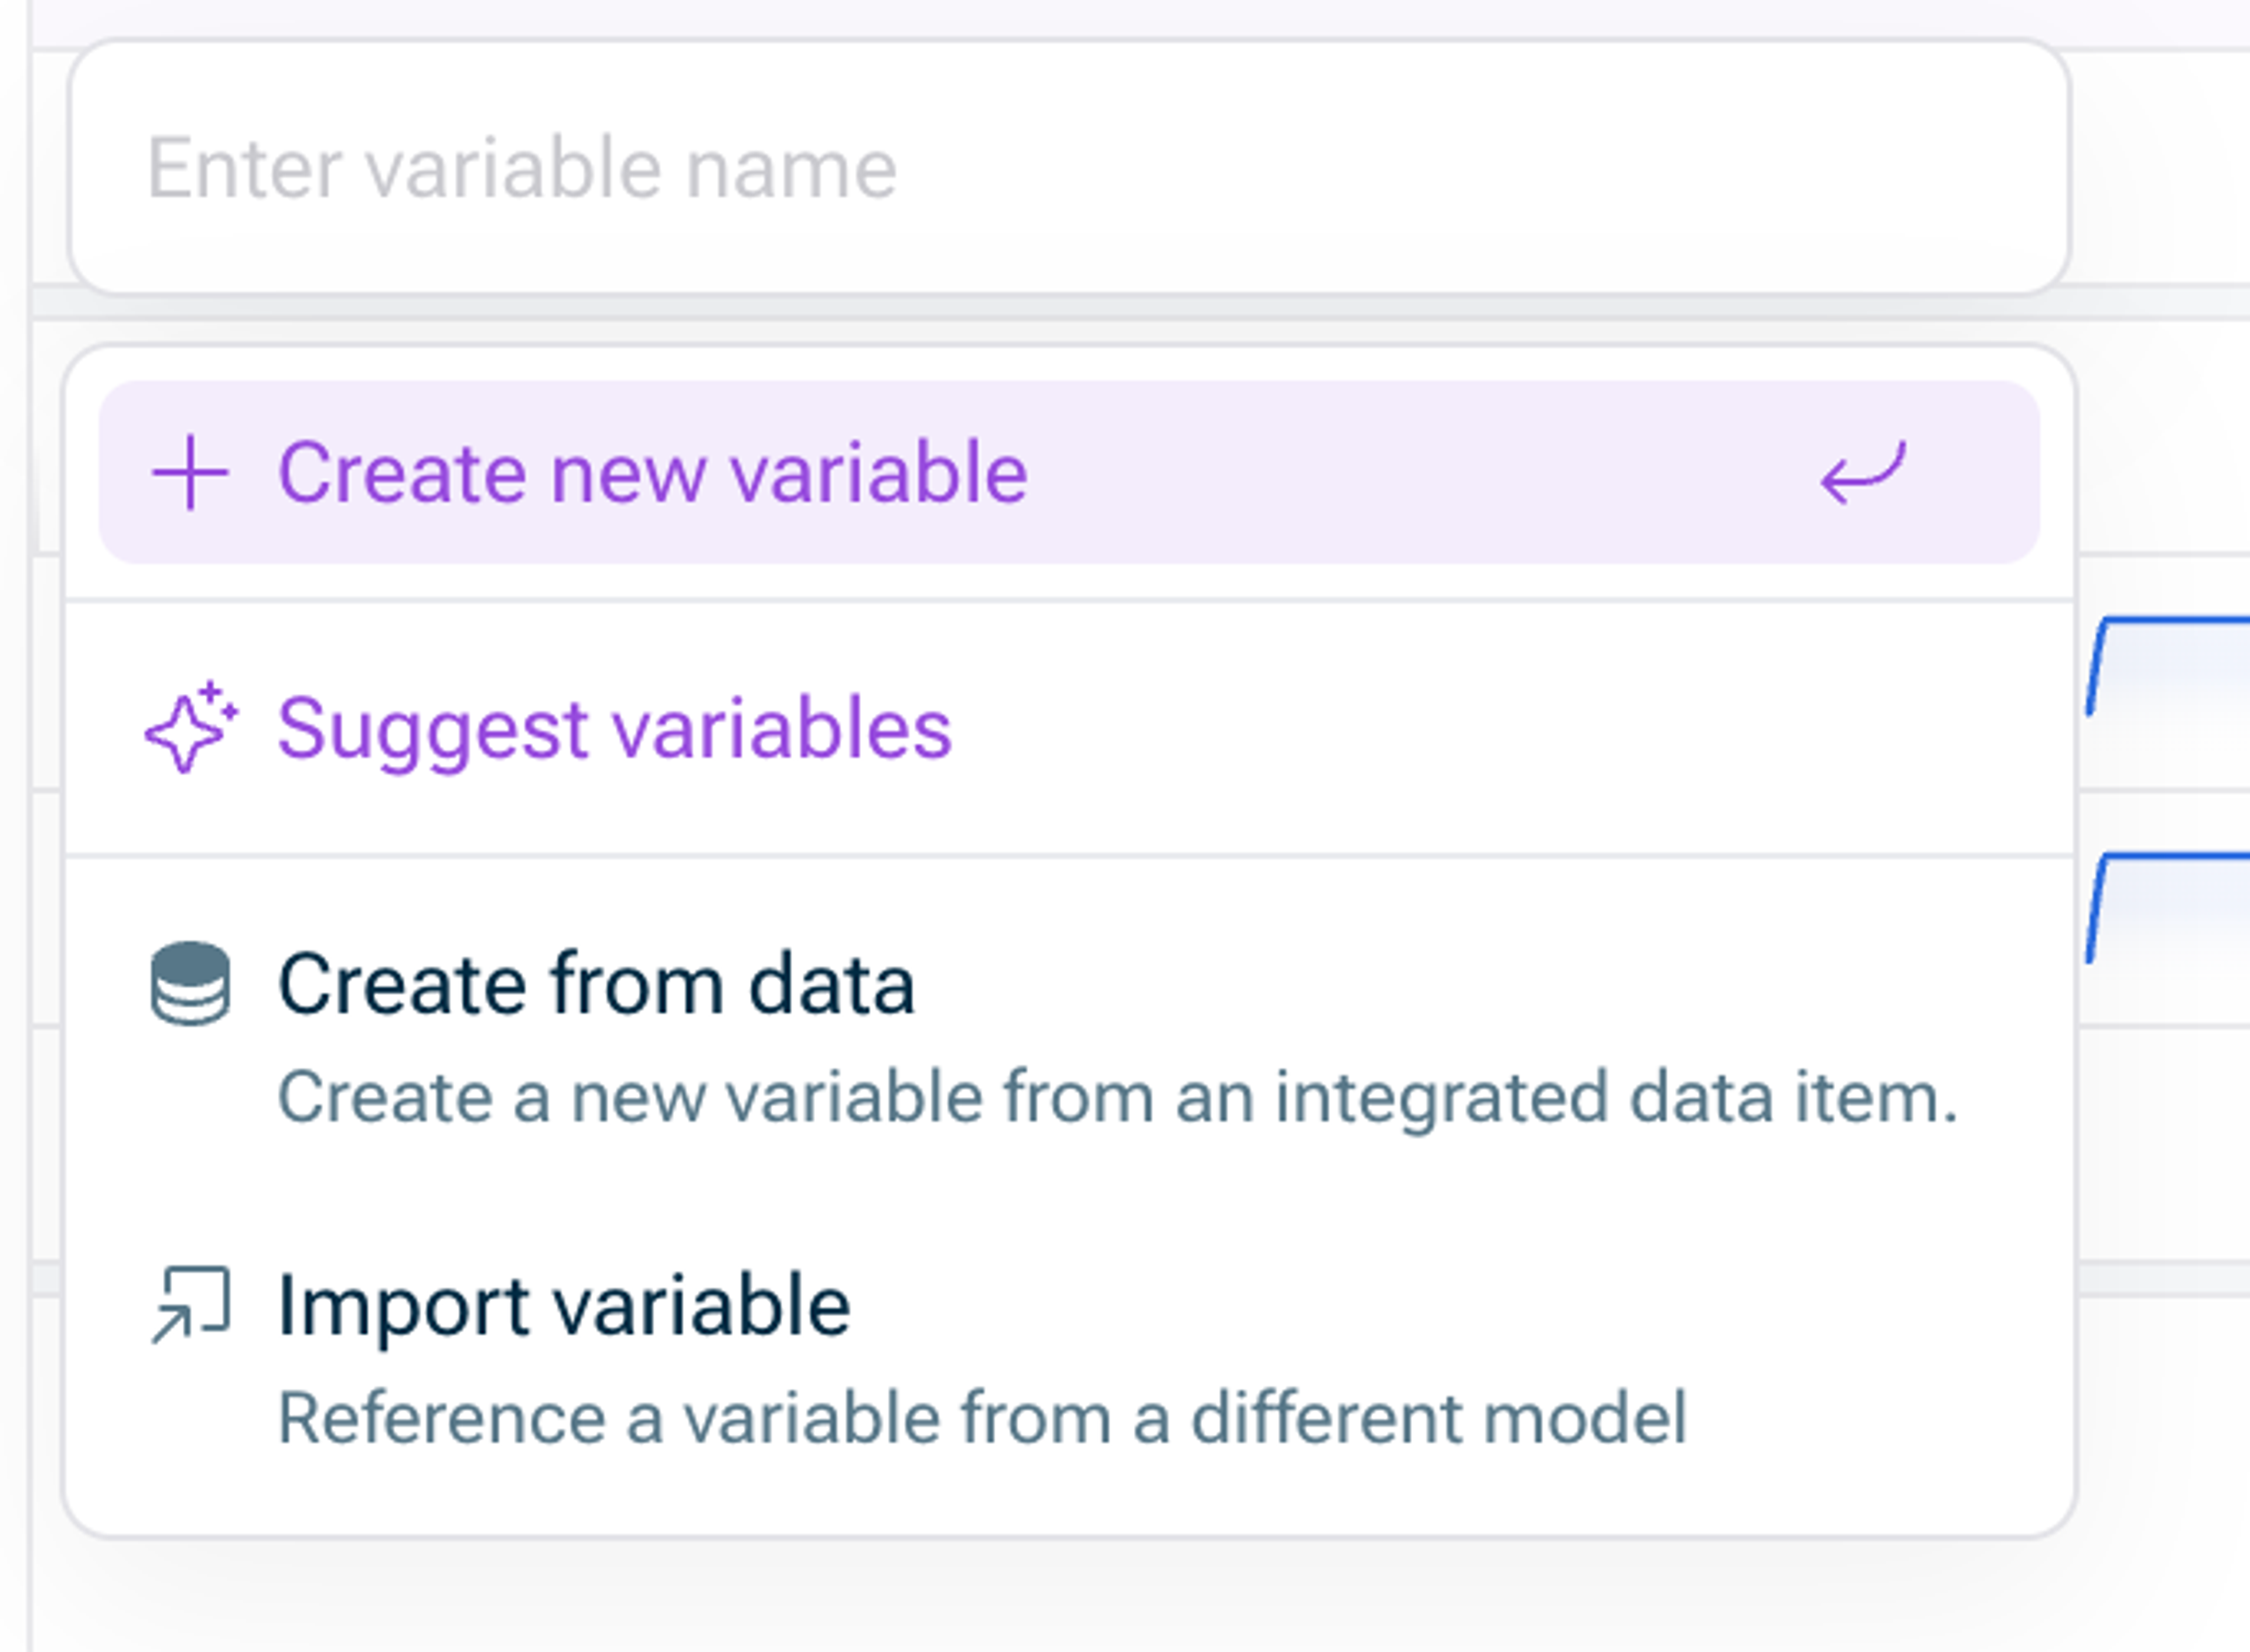Screen dimensions: 2250x1652
Task: Click the import arrow icon for Import variable
Action: click(x=190, y=1305)
